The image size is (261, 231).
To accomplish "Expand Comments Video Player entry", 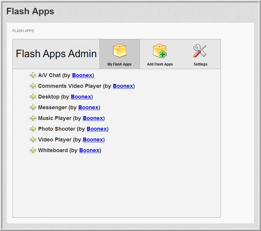I will pyautogui.click(x=33, y=86).
